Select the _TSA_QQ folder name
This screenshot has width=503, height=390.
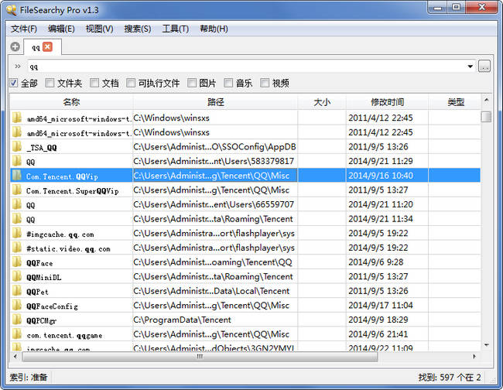click(42, 148)
